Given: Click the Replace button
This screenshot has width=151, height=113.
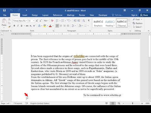Looking at the screenshot, I should (x=137, y=23).
